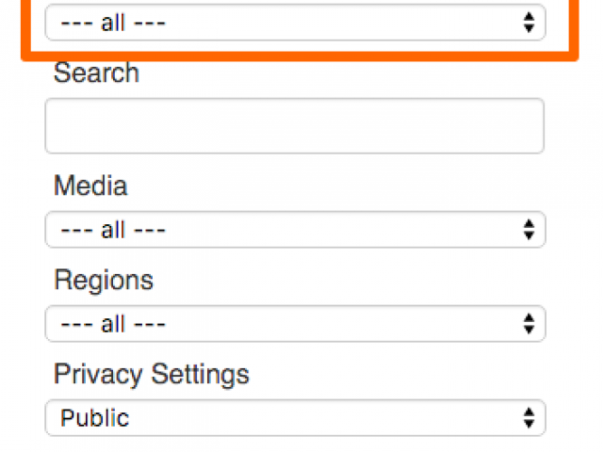Click the Privacy Settings dropdown's up-down arrow icon
603x452 pixels.
pos(529,418)
